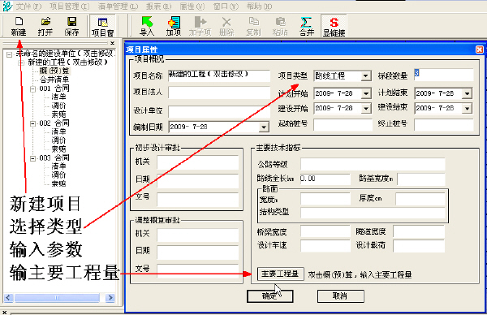The image size is (487, 315).
Task: Click the 合并 (Merge) sigma icon
Action: tap(307, 26)
